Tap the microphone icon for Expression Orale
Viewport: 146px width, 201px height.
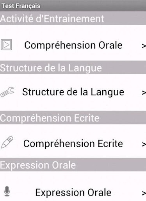tap(7, 191)
